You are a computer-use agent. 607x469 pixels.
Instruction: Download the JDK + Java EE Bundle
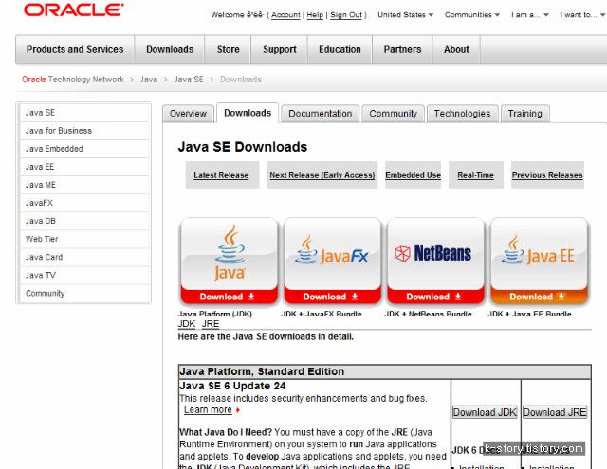(x=539, y=297)
